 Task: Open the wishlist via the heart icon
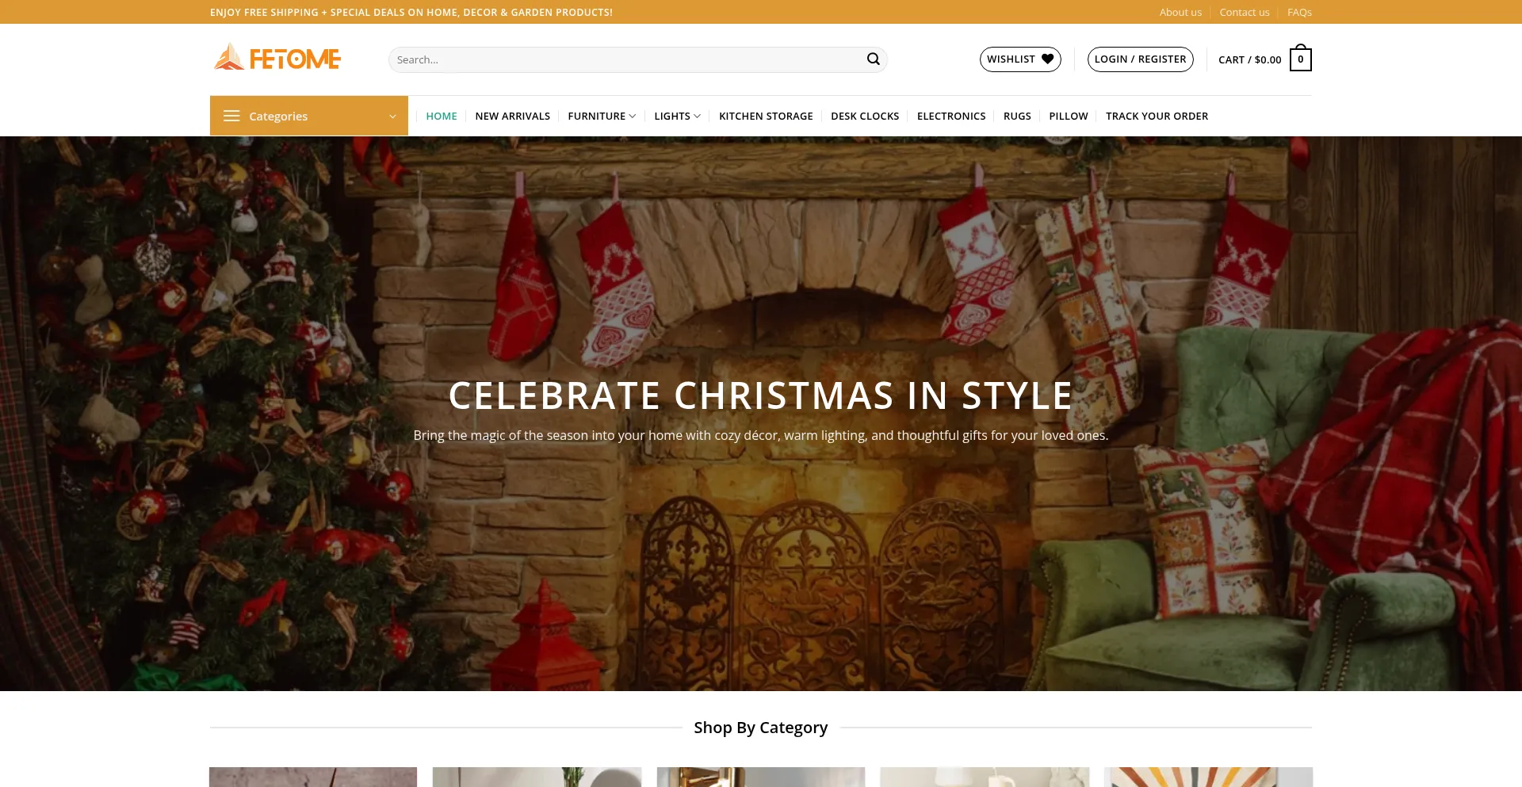click(x=1048, y=59)
